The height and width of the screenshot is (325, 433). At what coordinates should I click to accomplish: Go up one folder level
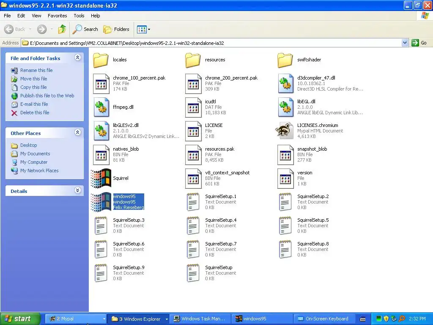[62, 29]
